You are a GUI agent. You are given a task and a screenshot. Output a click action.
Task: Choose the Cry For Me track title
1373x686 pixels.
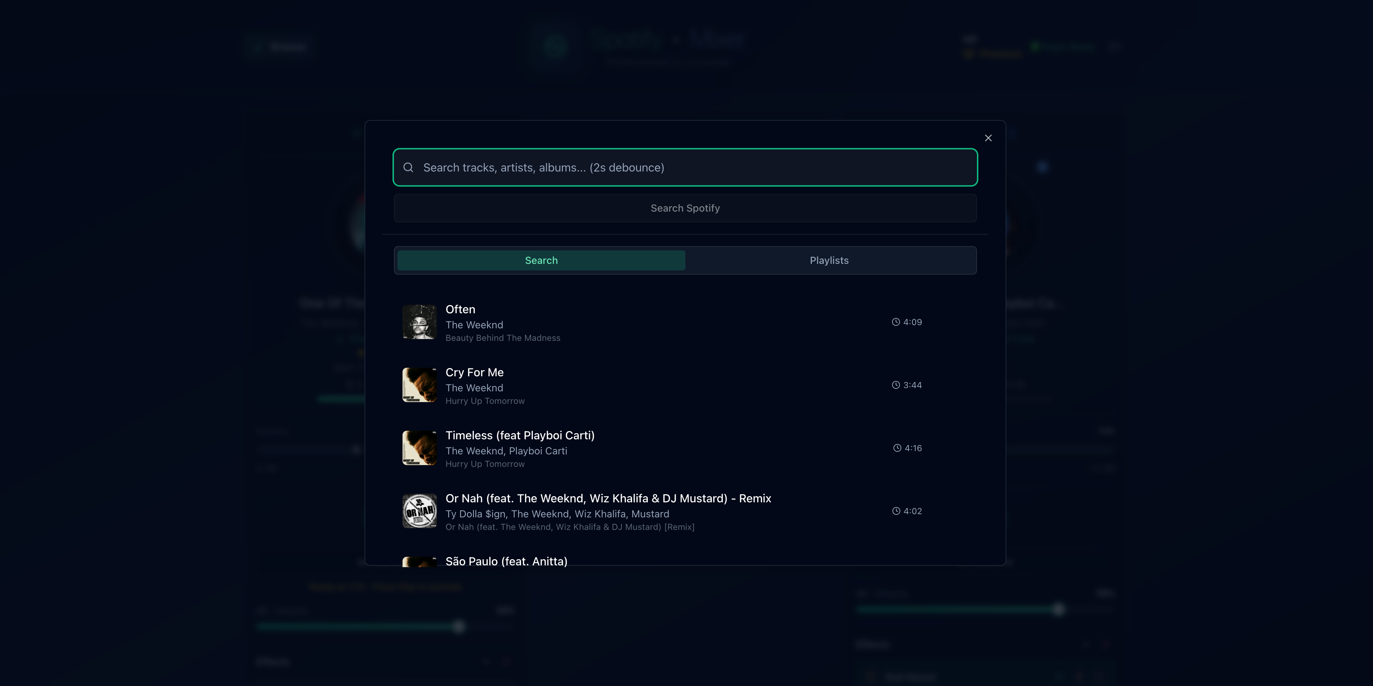coord(474,372)
